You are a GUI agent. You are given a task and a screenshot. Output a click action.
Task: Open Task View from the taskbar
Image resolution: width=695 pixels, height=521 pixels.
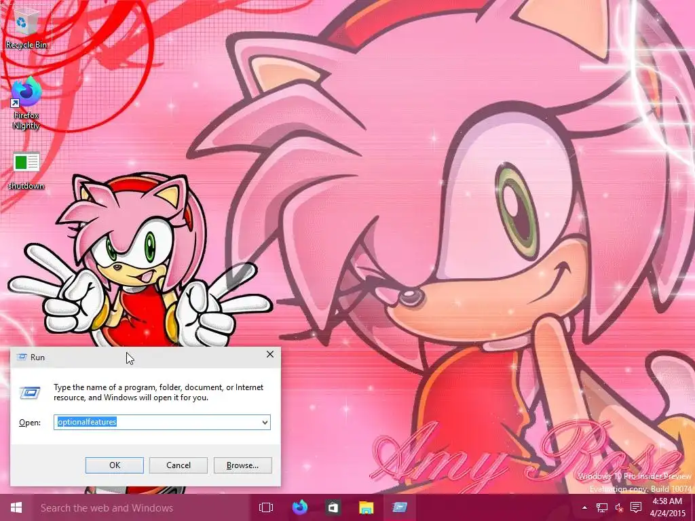[266, 507]
